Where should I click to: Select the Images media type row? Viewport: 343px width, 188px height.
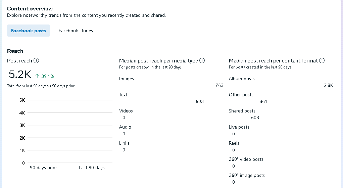pyautogui.click(x=171, y=82)
